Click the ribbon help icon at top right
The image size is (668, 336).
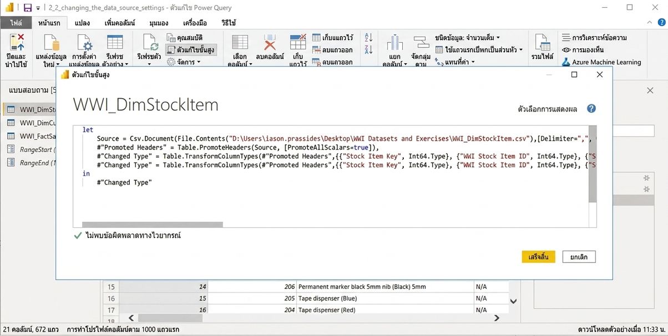tap(660, 23)
